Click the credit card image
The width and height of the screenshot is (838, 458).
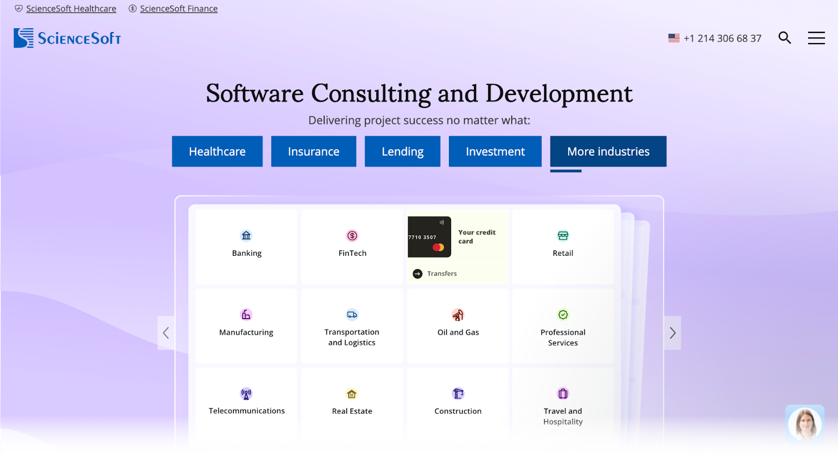pos(429,237)
